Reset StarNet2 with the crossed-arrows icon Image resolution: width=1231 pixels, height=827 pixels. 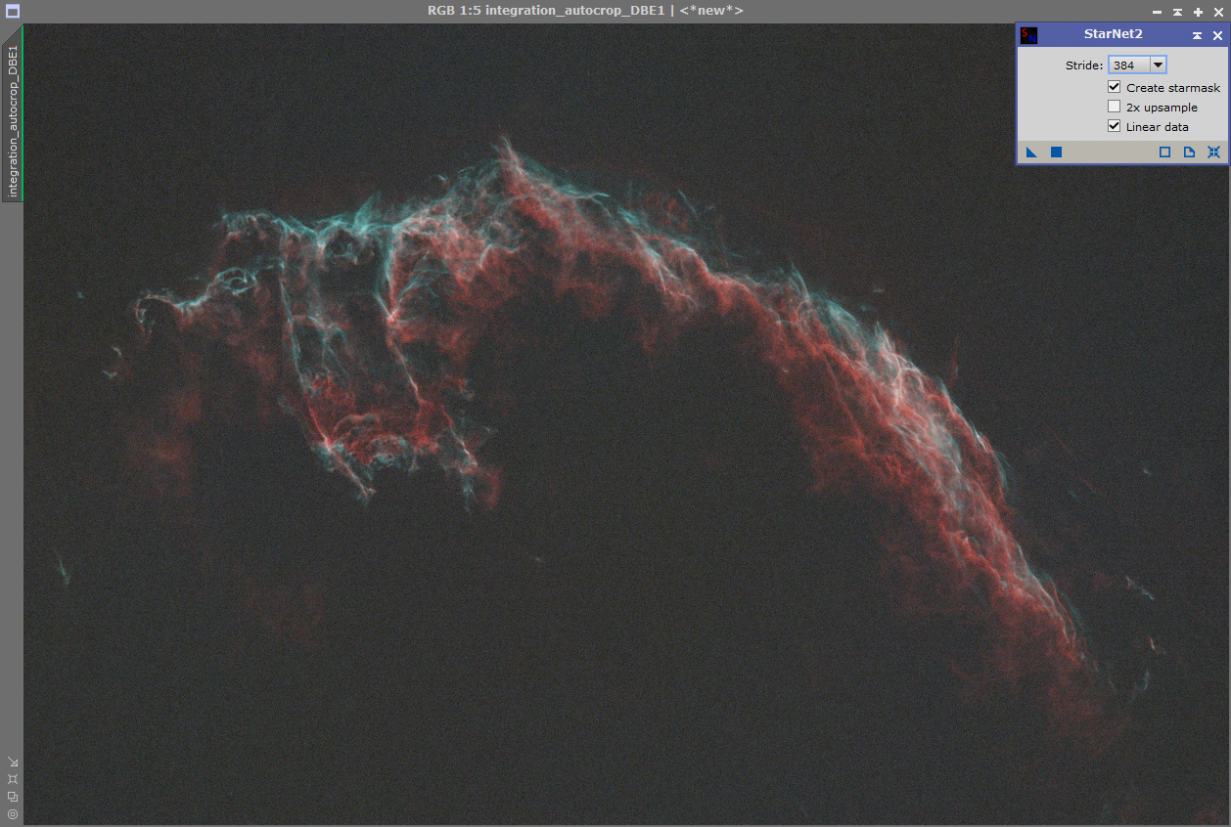(1213, 152)
